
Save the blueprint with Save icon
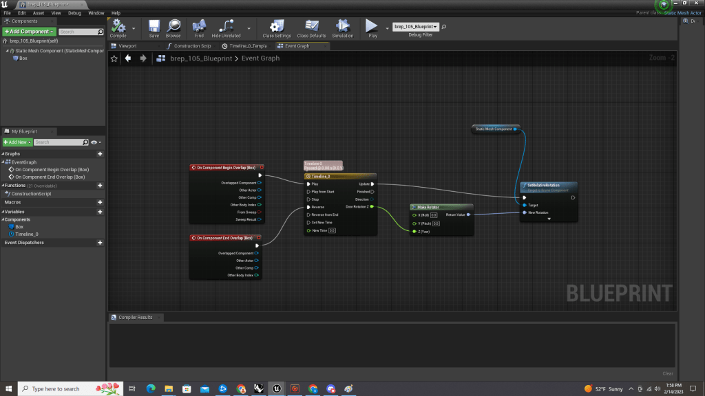(x=154, y=27)
